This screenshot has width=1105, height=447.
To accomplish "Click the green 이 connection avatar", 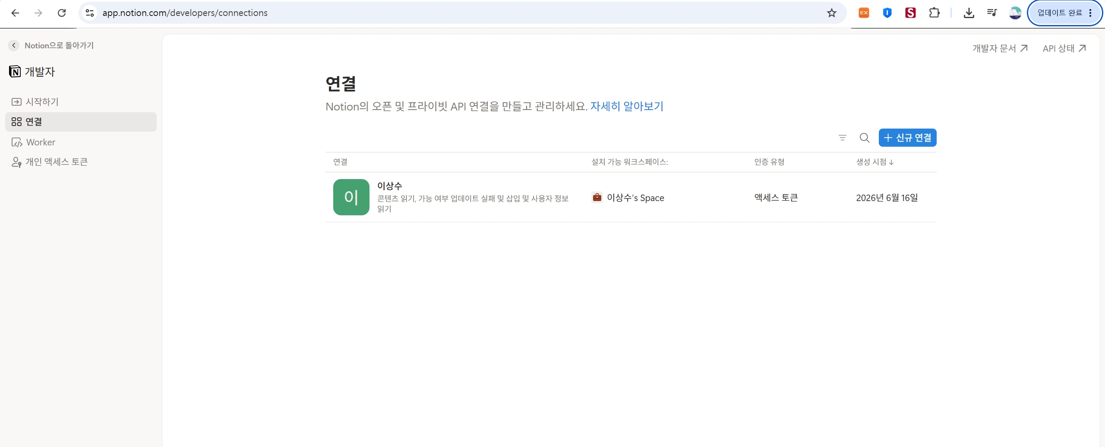I will 351,197.
